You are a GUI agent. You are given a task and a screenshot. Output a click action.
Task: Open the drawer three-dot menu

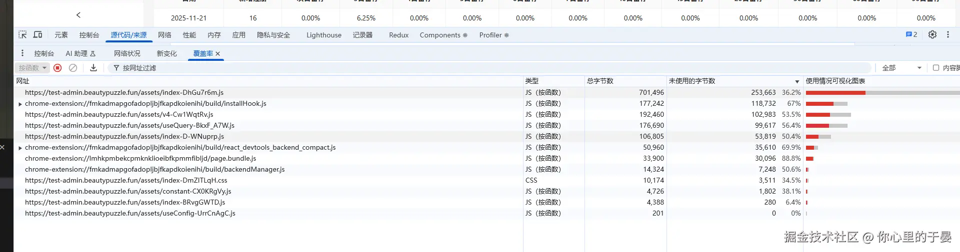tap(22, 53)
